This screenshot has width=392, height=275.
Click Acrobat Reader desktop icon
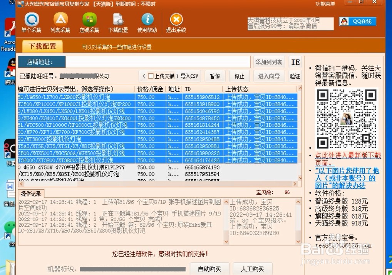pos(10,35)
